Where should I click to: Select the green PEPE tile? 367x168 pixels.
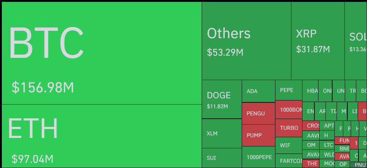(x=288, y=90)
